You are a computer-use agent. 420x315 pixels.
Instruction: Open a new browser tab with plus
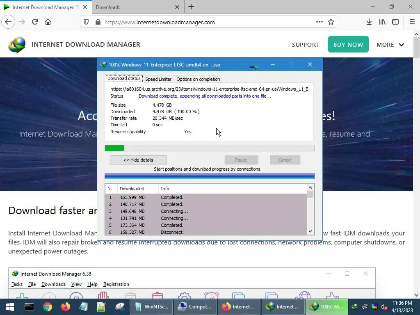191,7
